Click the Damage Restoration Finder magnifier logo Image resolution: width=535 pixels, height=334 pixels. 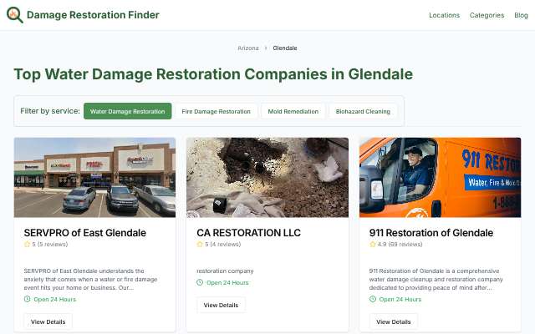[15, 15]
